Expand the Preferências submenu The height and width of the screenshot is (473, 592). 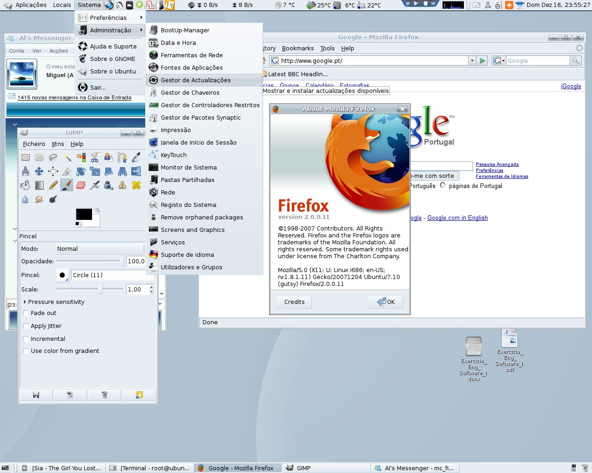[x=110, y=18]
